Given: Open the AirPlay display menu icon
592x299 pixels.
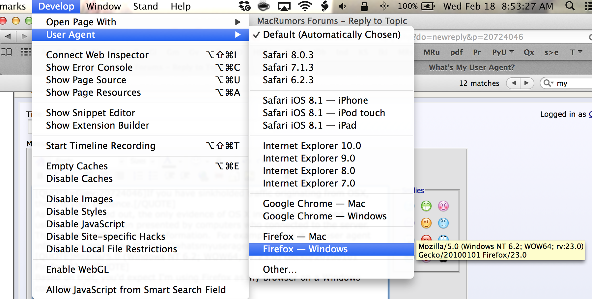Looking at the screenshot, I should [x=284, y=6].
